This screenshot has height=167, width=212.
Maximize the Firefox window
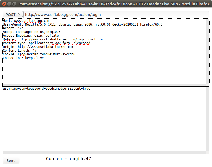pyautogui.click(x=14, y=4)
